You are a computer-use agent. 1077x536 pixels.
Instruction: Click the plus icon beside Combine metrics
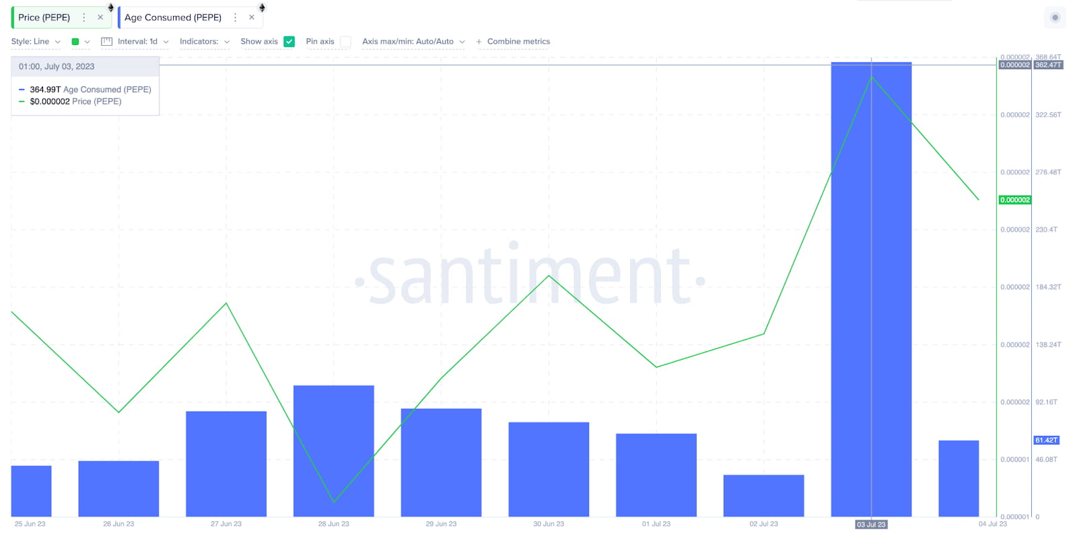[x=479, y=42]
